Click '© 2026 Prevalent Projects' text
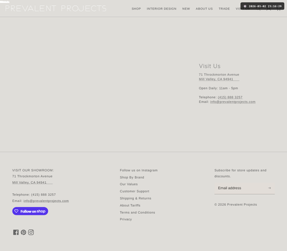287x251 pixels. coord(235,205)
